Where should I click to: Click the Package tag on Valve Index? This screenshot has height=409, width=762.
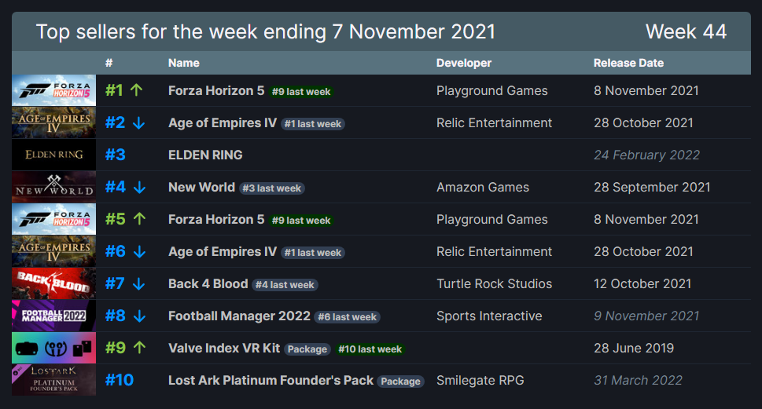[307, 349]
